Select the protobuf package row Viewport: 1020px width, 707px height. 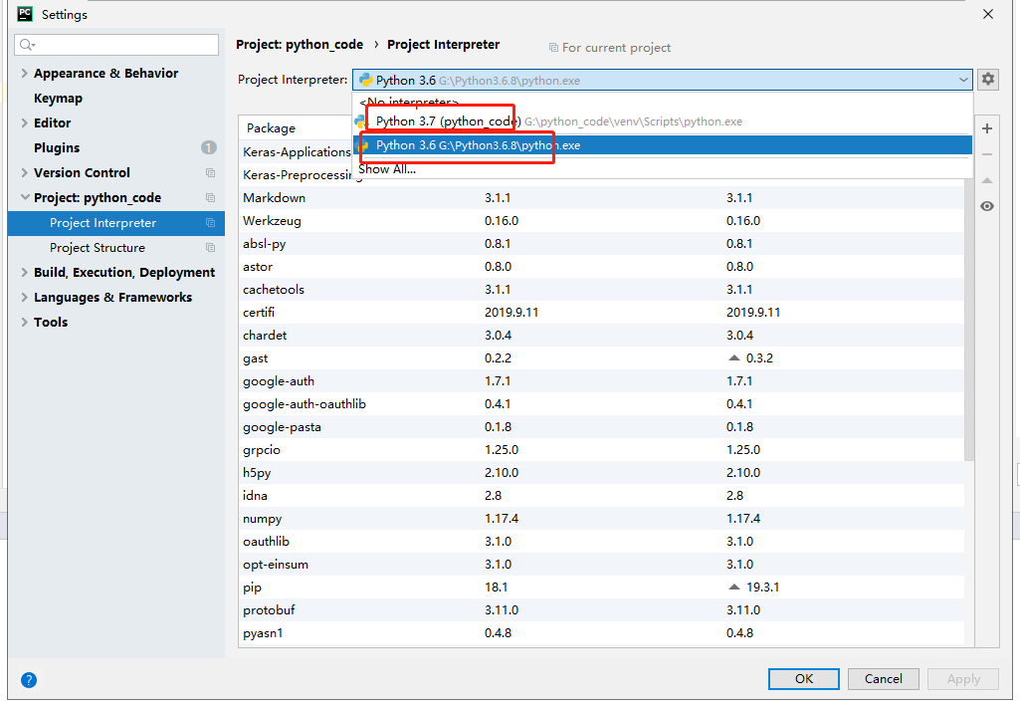pyautogui.click(x=601, y=610)
